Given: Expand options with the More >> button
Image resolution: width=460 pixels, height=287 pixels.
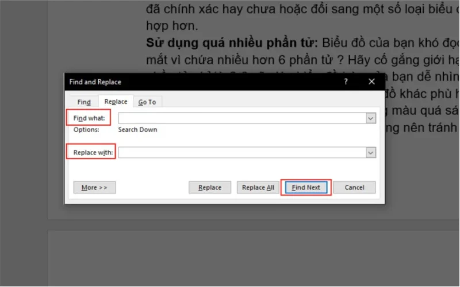Looking at the screenshot, I should (94, 188).
